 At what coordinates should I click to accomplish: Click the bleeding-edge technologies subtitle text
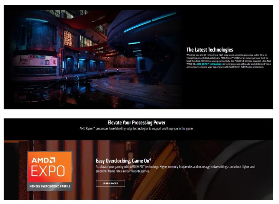pos(136,128)
